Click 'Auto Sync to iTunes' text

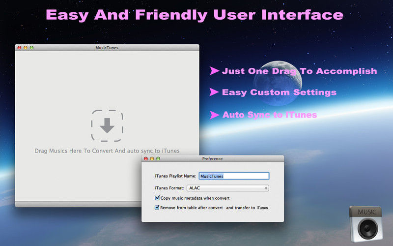click(x=270, y=115)
